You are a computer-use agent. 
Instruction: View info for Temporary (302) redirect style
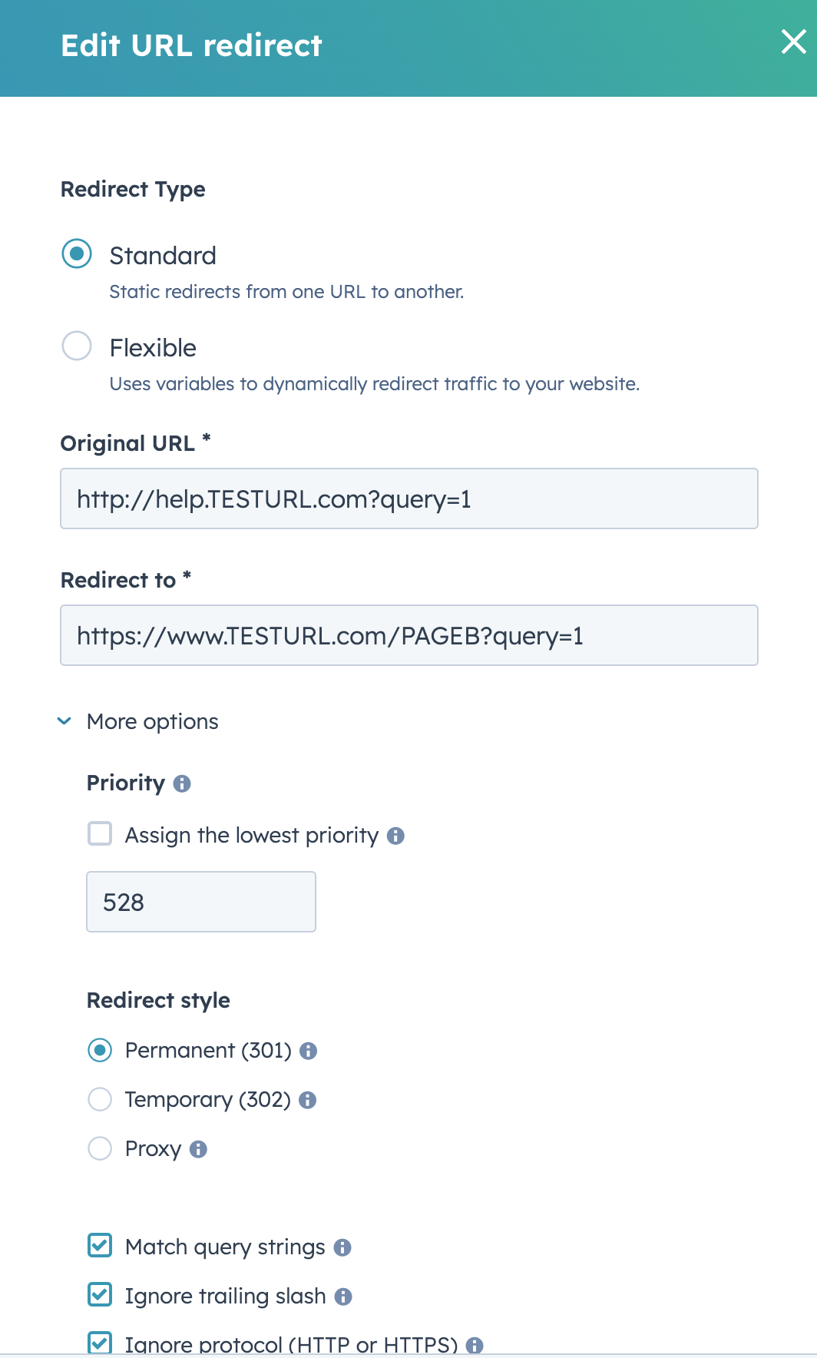point(308,1100)
